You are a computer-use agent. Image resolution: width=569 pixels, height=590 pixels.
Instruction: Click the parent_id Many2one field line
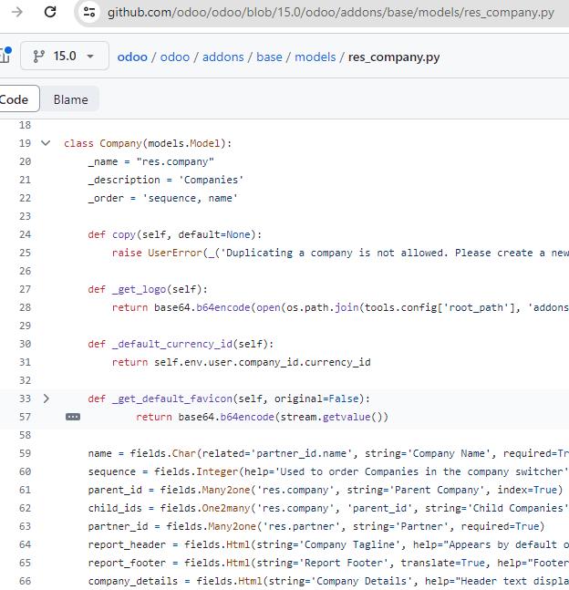(326, 490)
